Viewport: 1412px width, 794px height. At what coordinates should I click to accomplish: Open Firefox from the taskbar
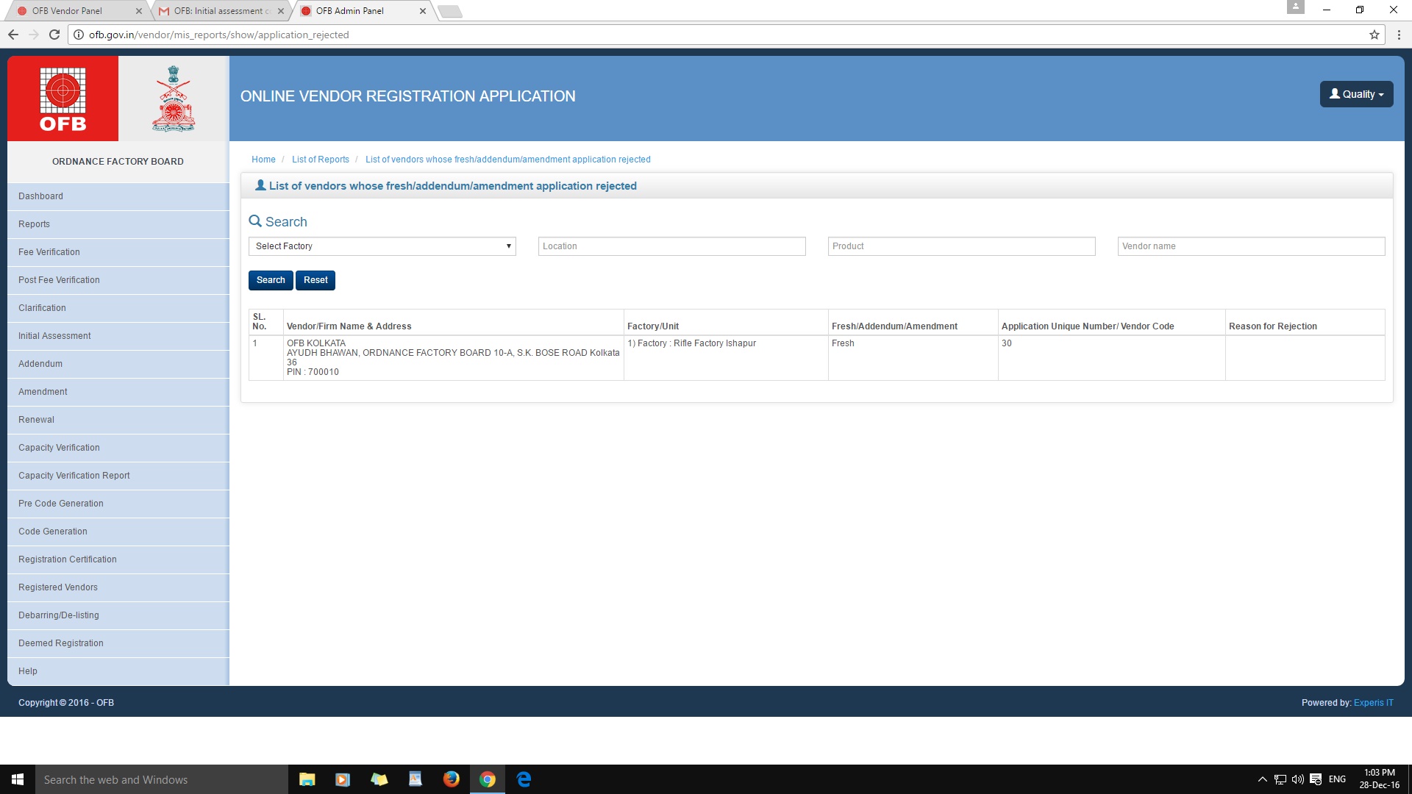point(451,779)
